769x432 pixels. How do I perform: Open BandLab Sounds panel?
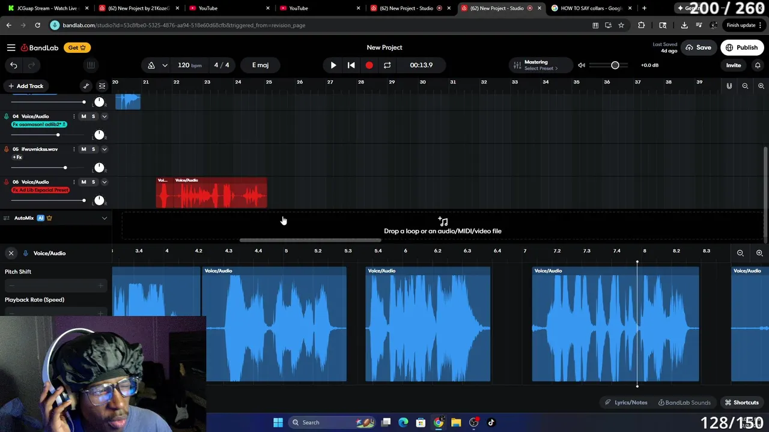point(684,403)
